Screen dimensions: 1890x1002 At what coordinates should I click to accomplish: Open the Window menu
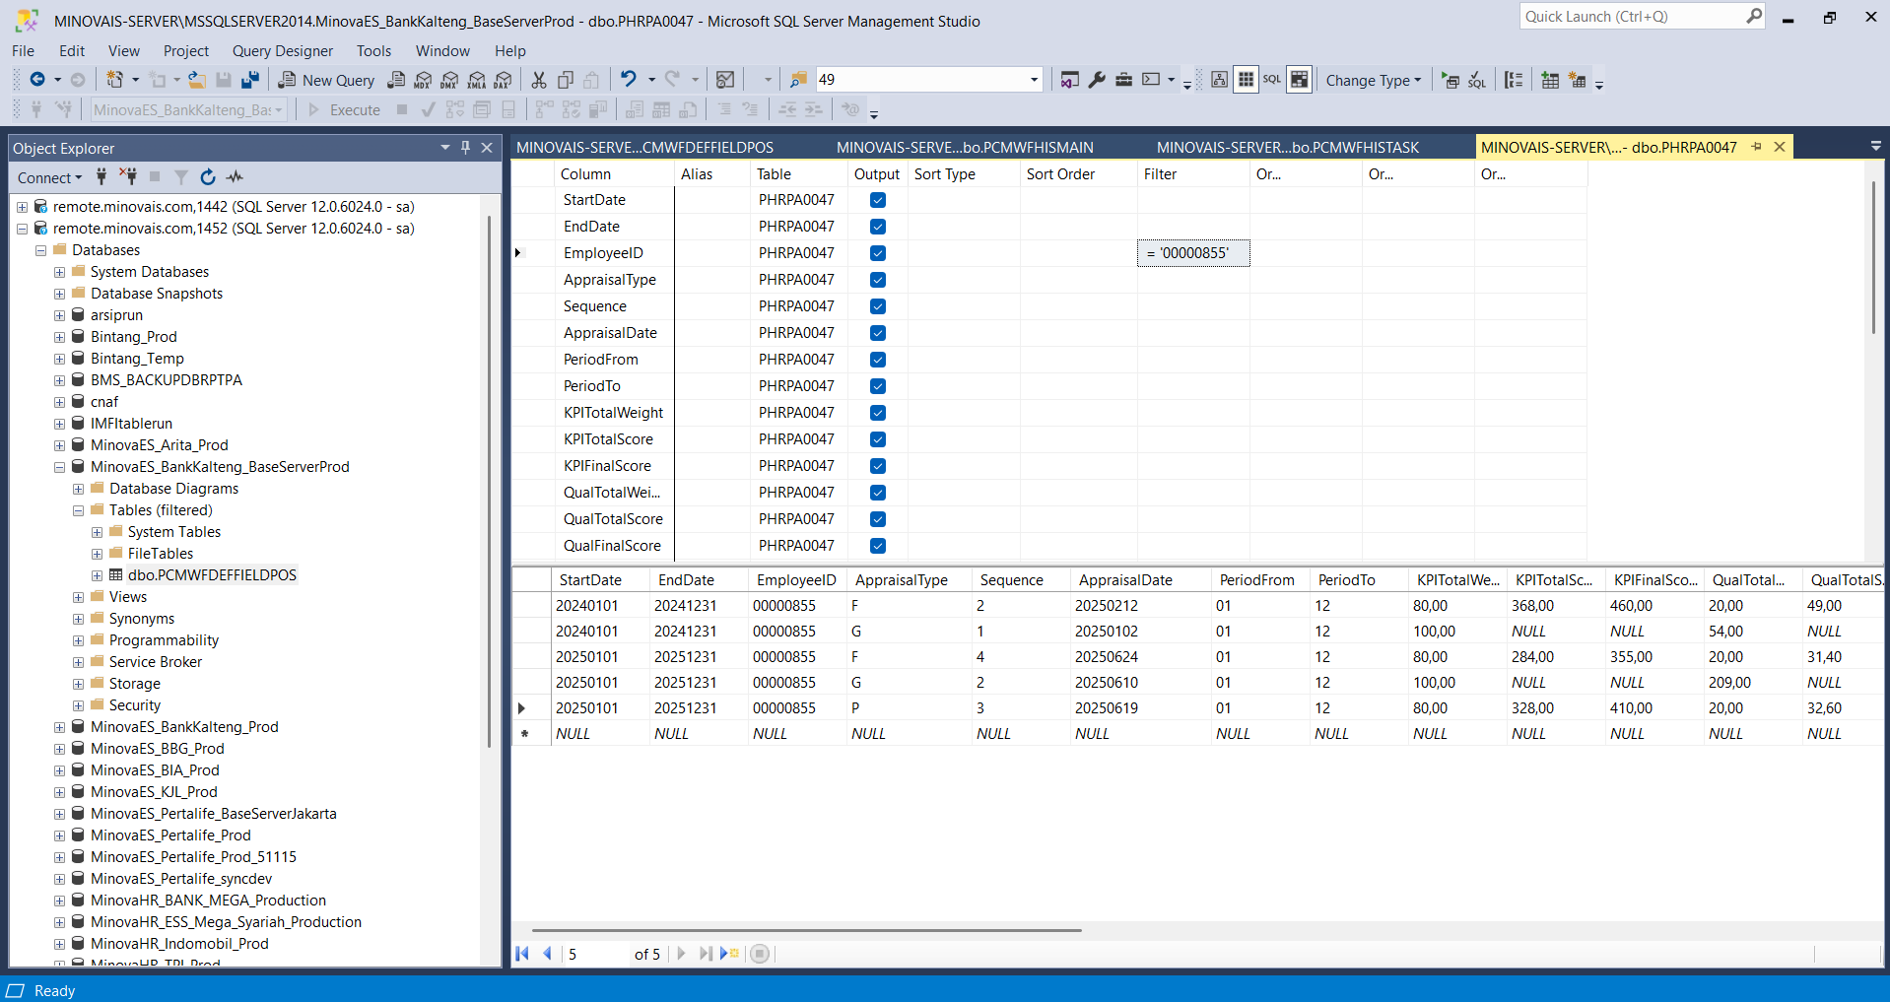(x=442, y=51)
